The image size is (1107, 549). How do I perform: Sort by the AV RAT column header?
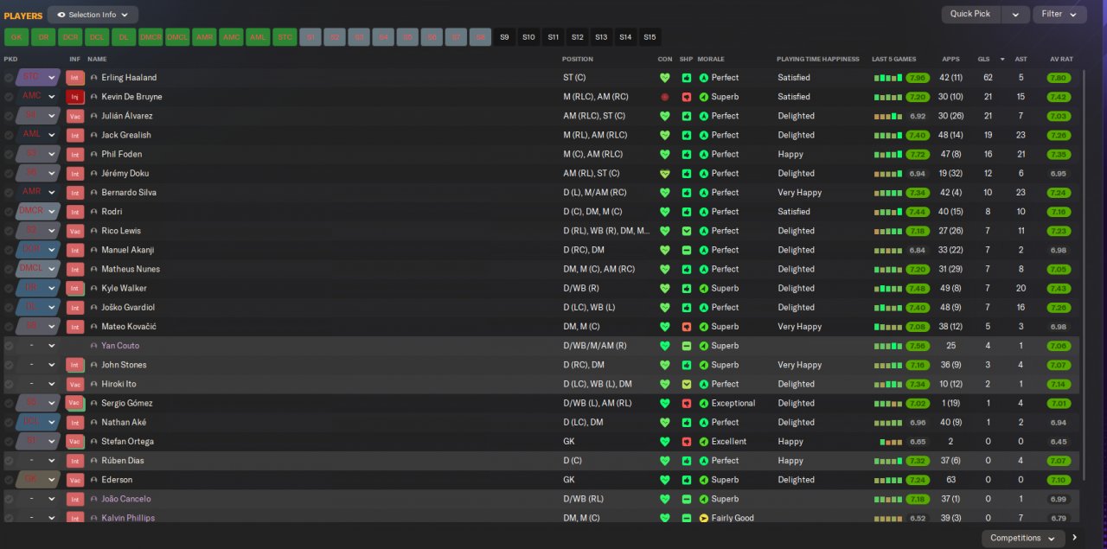(x=1060, y=59)
